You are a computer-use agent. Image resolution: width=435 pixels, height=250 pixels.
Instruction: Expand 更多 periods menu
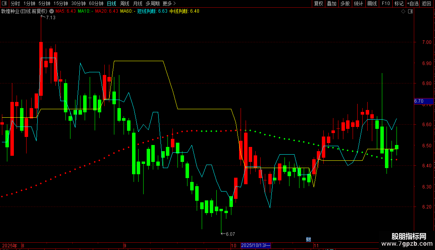click(x=169, y=3)
